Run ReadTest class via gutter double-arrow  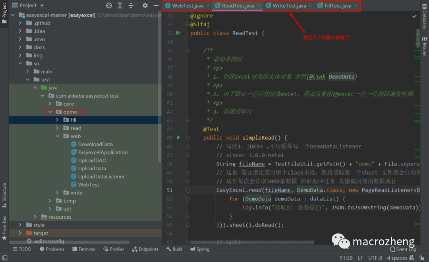tap(178, 33)
